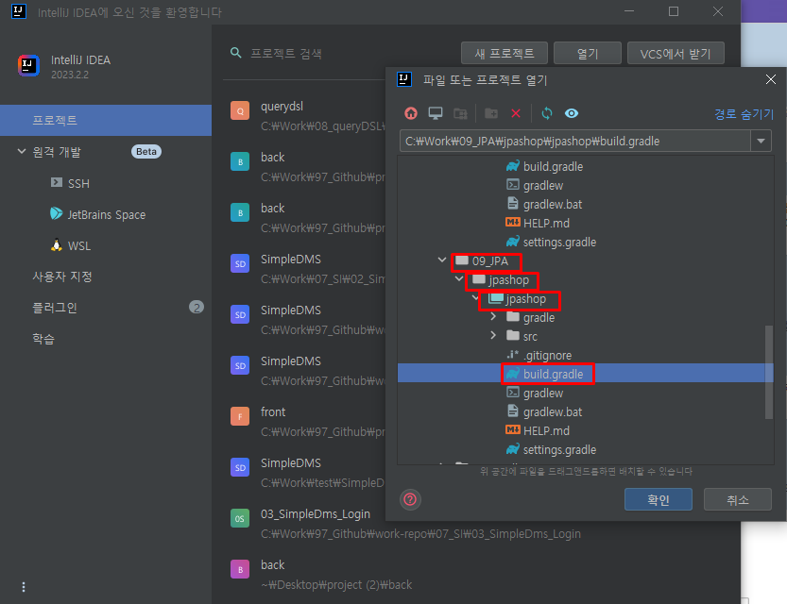Click the VCS에서 받기 button
The height and width of the screenshot is (604, 787).
676,53
